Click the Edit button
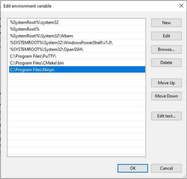Image resolution: width=187 pixels, height=179 pixels. 166,36
